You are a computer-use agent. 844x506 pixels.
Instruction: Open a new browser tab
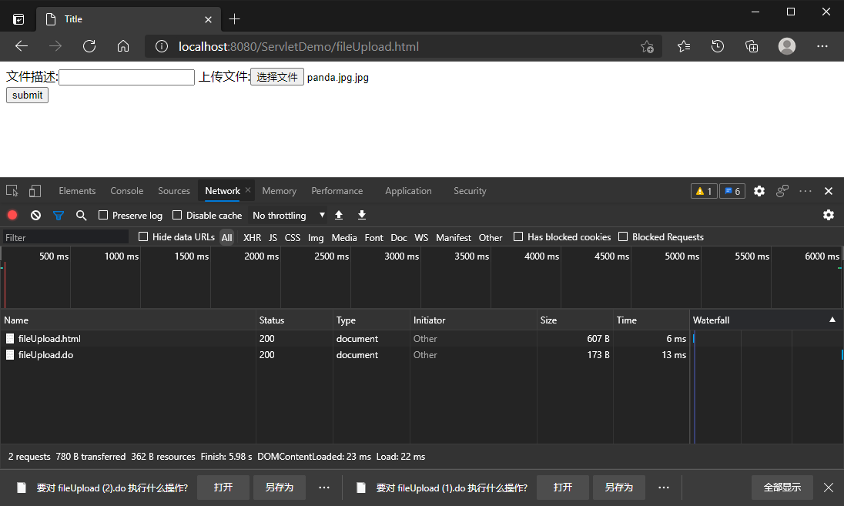235,19
